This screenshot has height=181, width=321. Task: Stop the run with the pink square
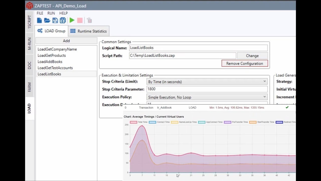tap(80, 20)
